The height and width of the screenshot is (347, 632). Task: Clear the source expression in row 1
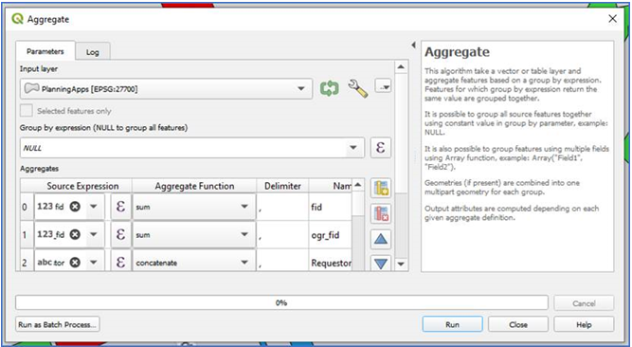tap(75, 234)
